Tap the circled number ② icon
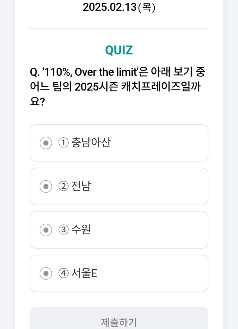238x329 pixels. [x=63, y=186]
